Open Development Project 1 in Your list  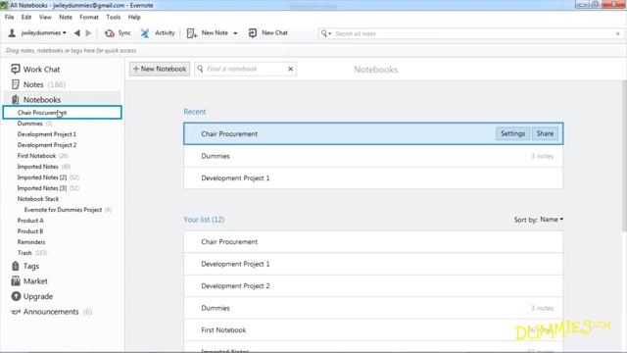tap(373, 264)
